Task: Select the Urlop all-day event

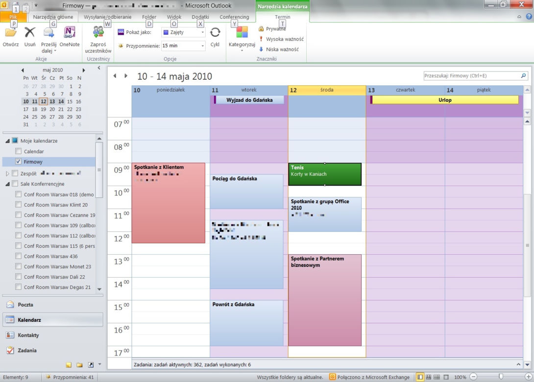Action: coord(444,100)
